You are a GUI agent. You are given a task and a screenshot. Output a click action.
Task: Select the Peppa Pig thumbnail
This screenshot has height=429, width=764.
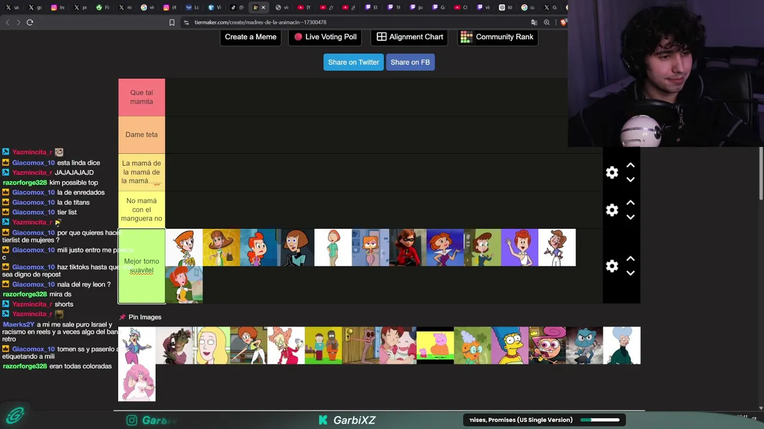[435, 345]
